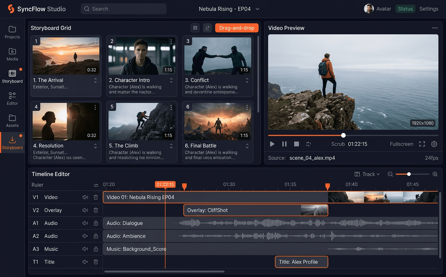Focus the Search input field
This screenshot has height=277, width=446.
(x=123, y=9)
